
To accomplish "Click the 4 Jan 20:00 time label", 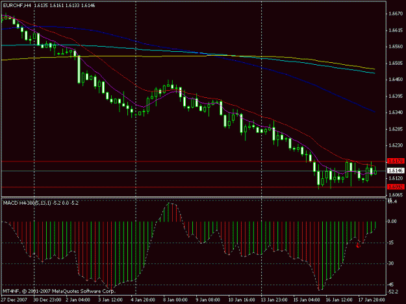I will tap(143, 300).
